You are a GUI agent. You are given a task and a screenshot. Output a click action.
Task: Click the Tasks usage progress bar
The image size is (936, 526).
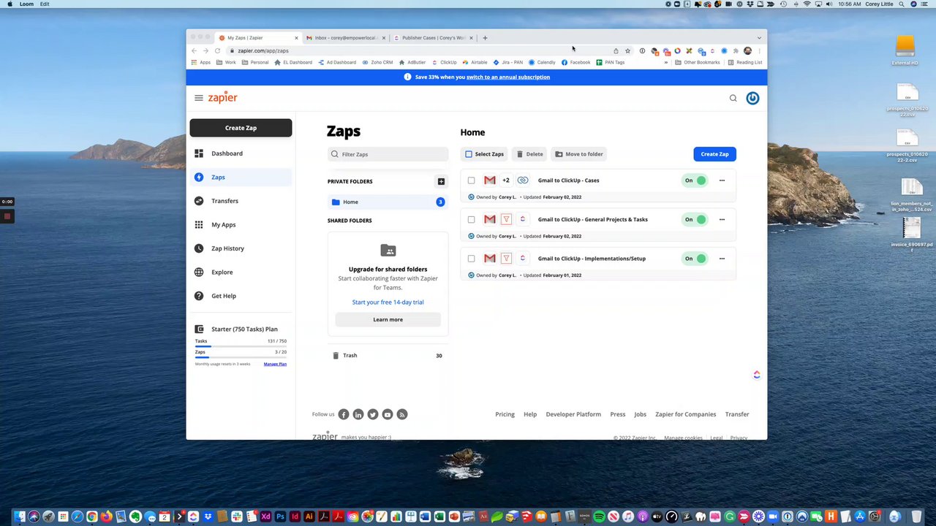tap(241, 346)
